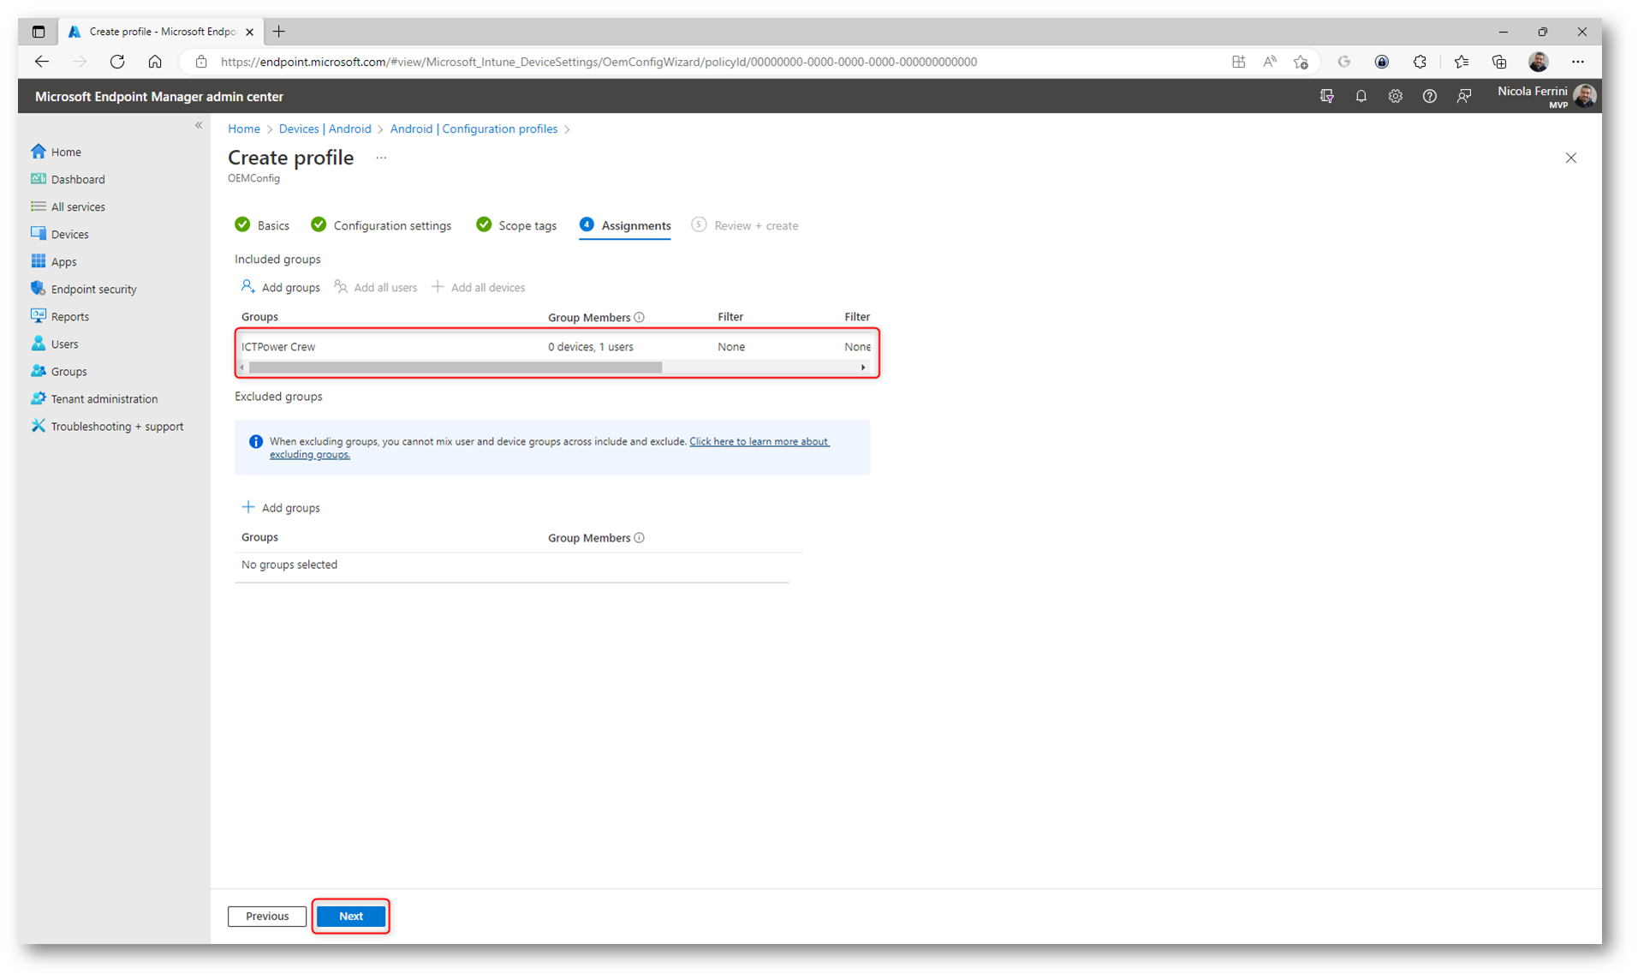
Task: Add groups to Included groups
Action: coord(280,287)
